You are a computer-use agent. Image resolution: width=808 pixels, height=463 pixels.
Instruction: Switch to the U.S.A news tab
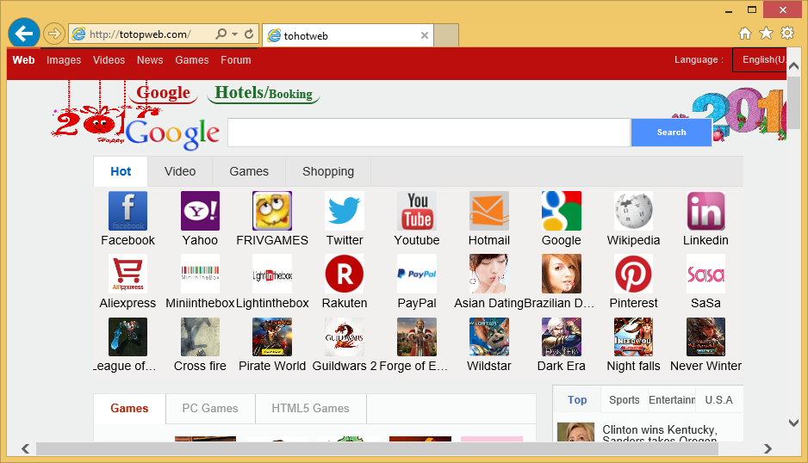[x=719, y=399]
